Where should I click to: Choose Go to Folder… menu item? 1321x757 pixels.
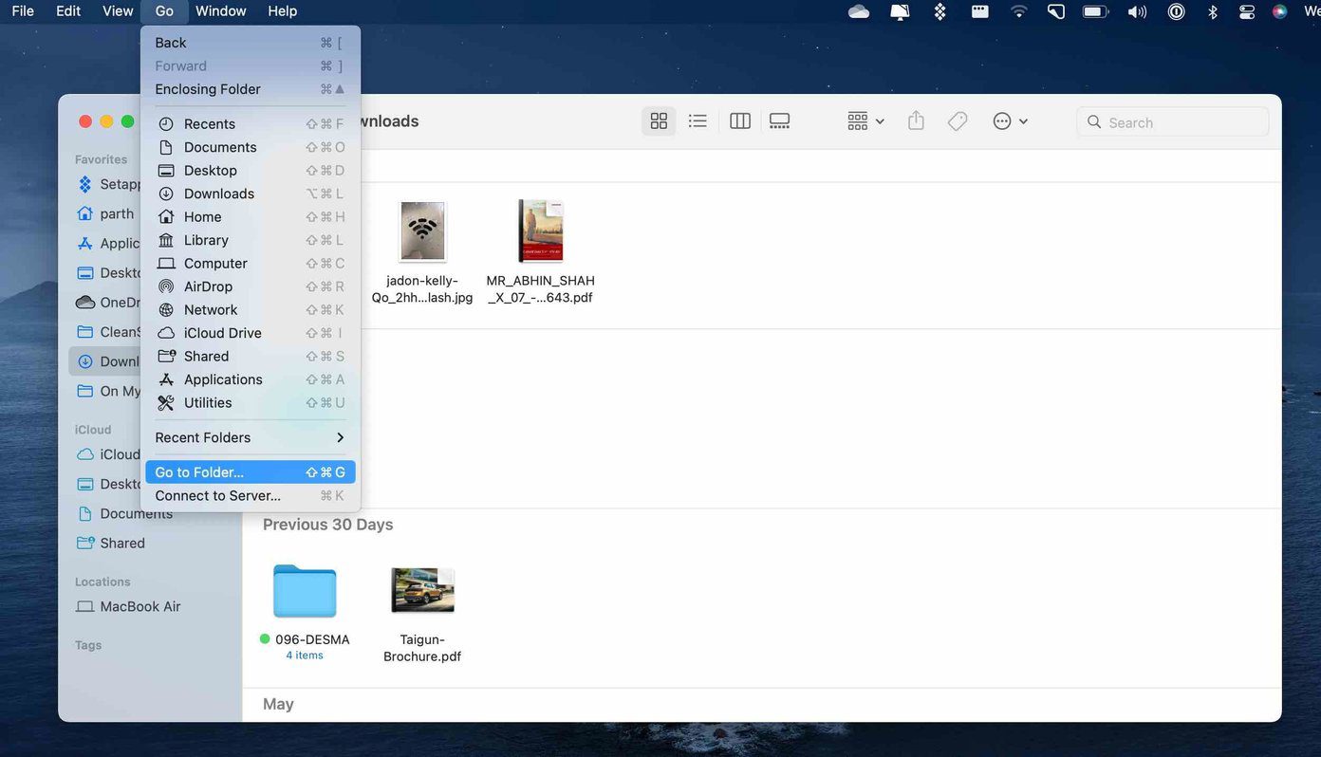click(x=251, y=472)
